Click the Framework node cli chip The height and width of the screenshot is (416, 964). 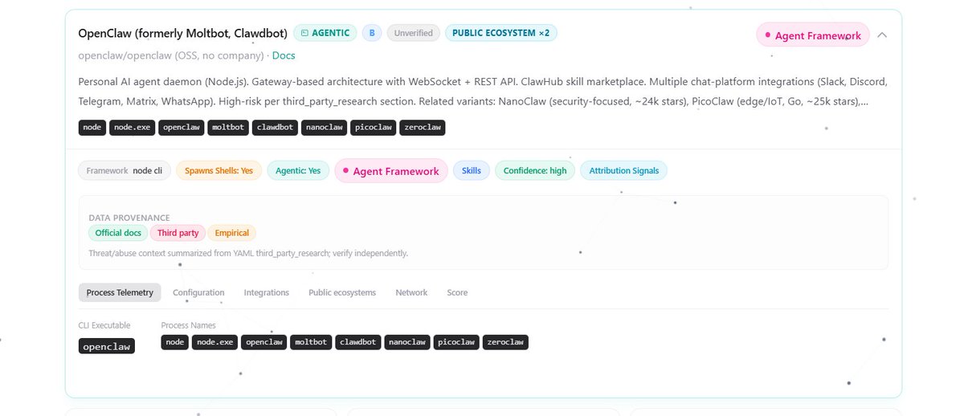125,170
